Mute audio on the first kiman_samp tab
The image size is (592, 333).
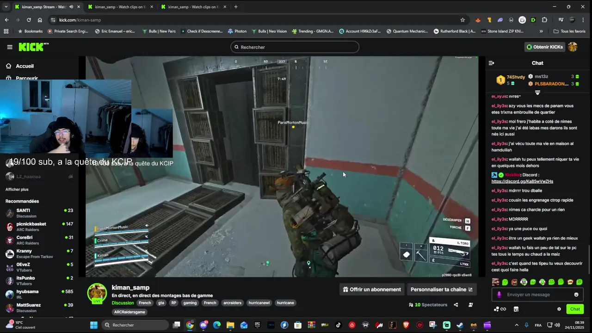(71, 7)
